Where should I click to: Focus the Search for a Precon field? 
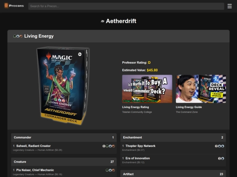tap(126, 6)
